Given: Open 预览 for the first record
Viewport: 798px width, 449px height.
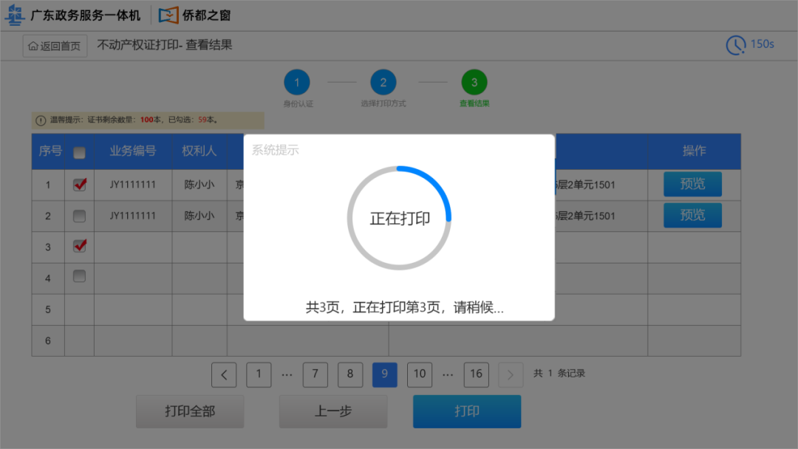Looking at the screenshot, I should pos(692,184).
